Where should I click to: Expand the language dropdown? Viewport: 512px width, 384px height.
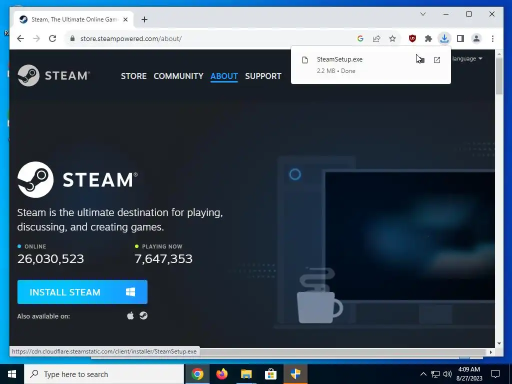[467, 59]
